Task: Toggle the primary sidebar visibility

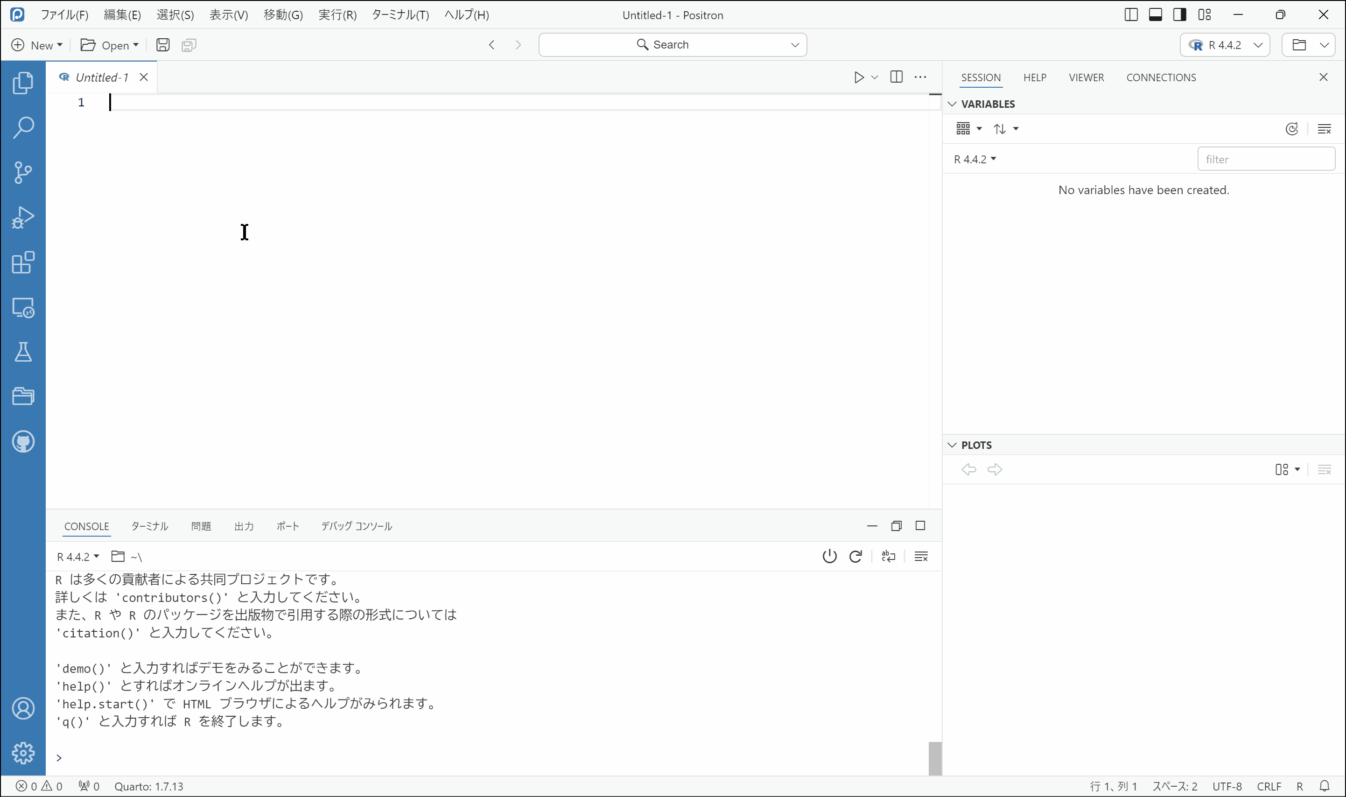Action: click(1131, 14)
